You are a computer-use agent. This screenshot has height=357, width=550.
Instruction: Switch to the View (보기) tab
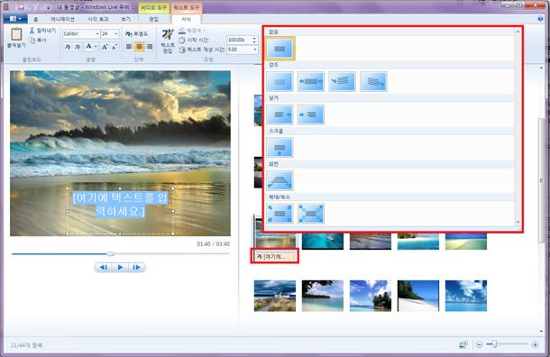(125, 19)
